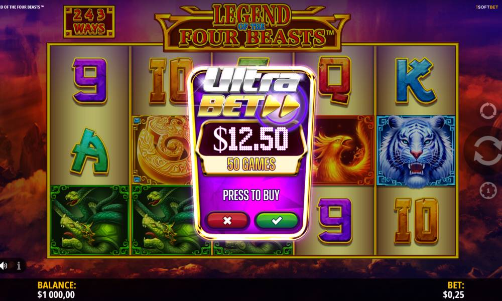502x301 pixels.
Task: Click the green A symbol on first reel
Action: click(90, 151)
